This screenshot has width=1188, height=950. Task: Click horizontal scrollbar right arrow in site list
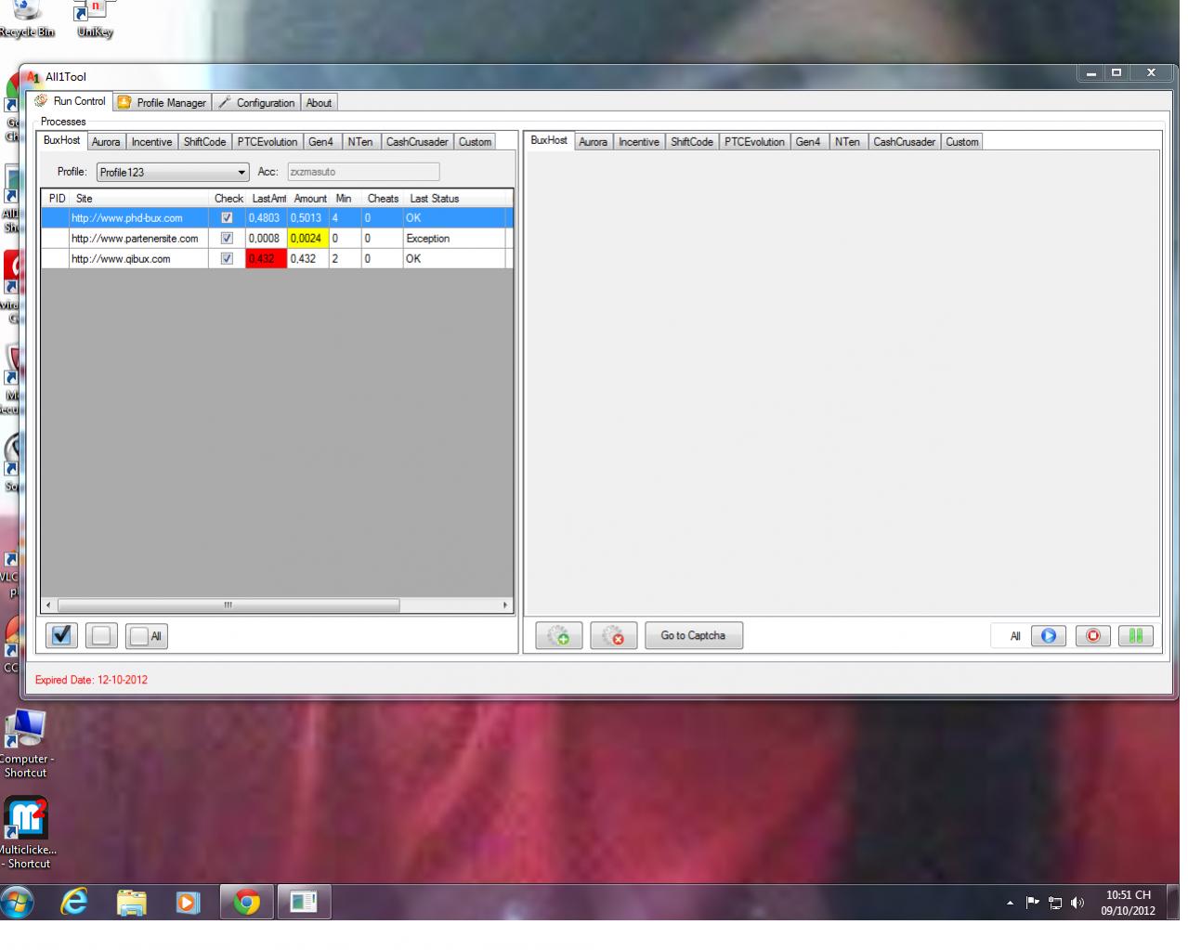pos(505,605)
